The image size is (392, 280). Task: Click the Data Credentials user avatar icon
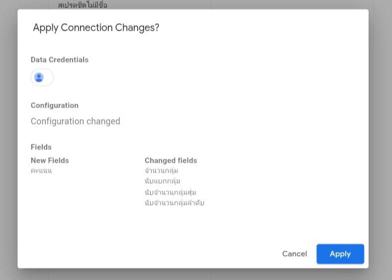pyautogui.click(x=39, y=77)
